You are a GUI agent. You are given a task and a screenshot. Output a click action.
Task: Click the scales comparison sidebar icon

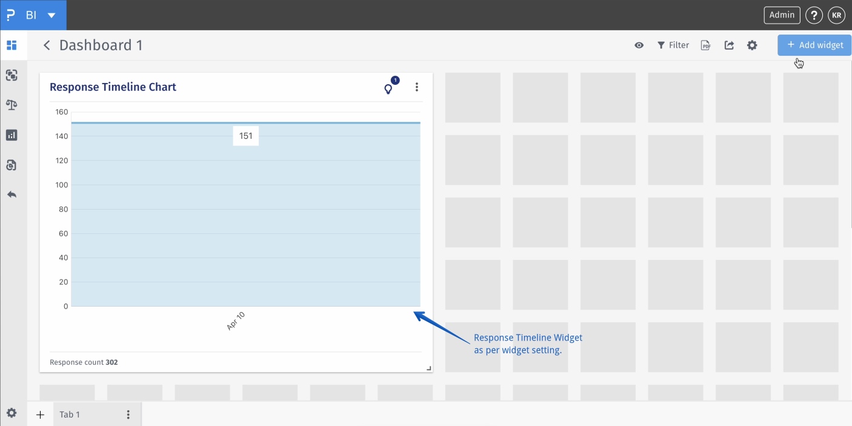point(12,105)
